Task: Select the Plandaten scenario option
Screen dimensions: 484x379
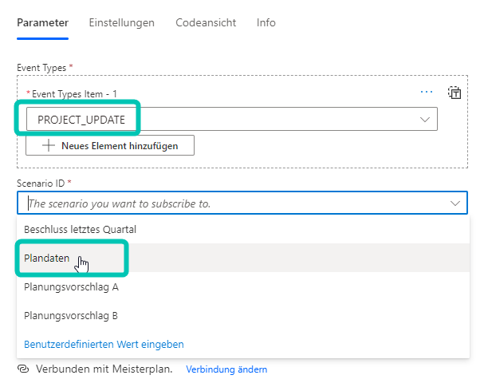Action: [x=243, y=258]
